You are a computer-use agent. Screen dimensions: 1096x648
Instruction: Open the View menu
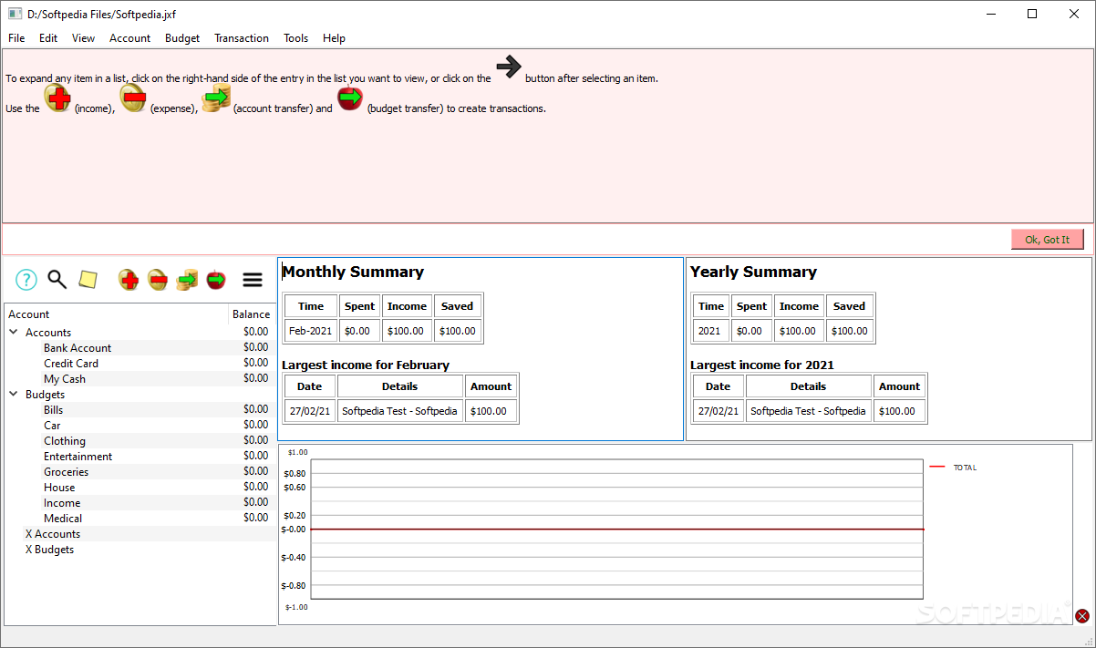[84, 38]
